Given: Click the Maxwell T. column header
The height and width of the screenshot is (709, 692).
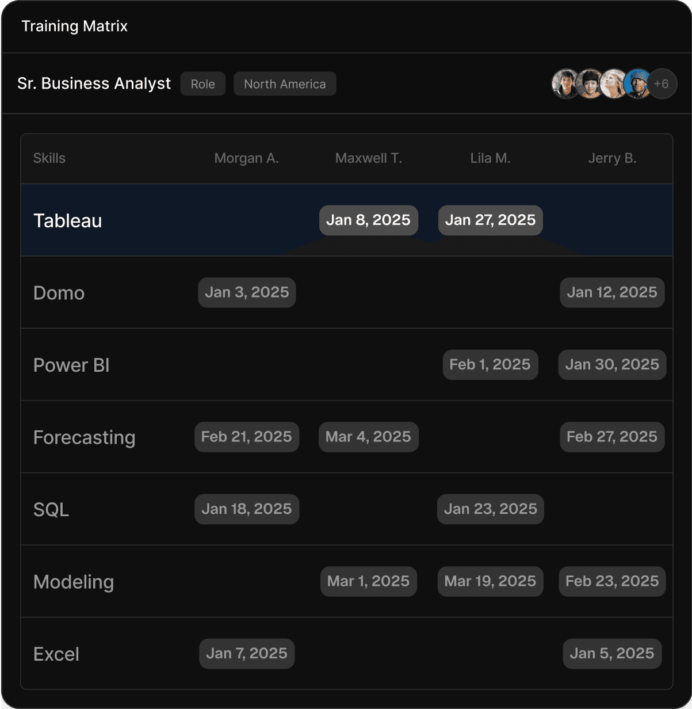Looking at the screenshot, I should click(368, 158).
